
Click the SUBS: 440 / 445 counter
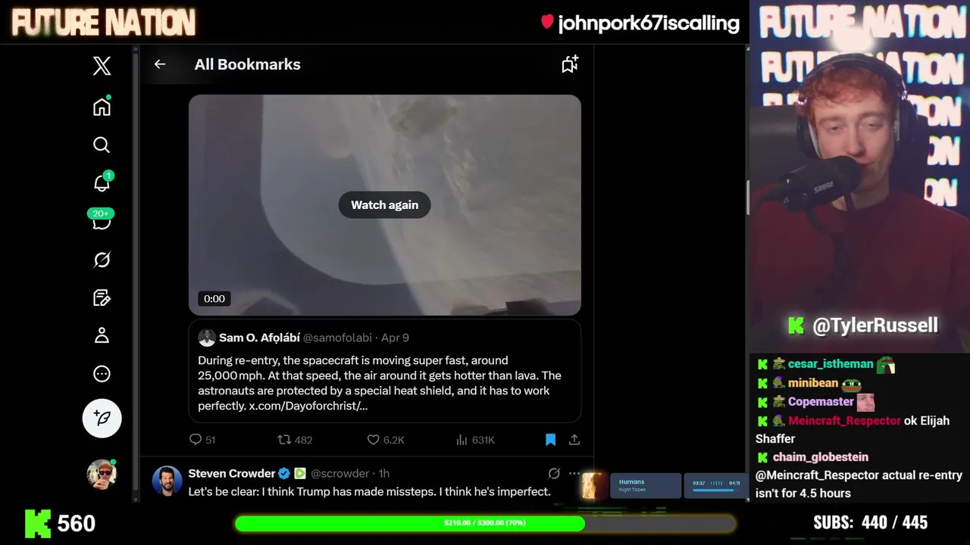tap(870, 522)
